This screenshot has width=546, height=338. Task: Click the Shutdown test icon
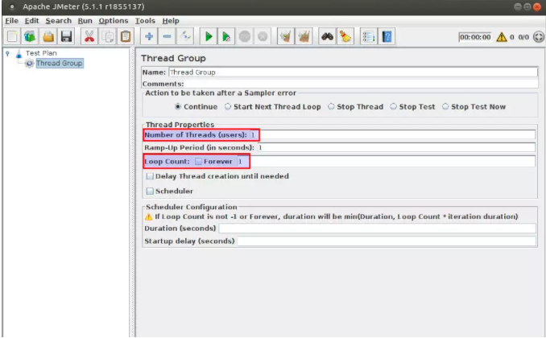263,36
